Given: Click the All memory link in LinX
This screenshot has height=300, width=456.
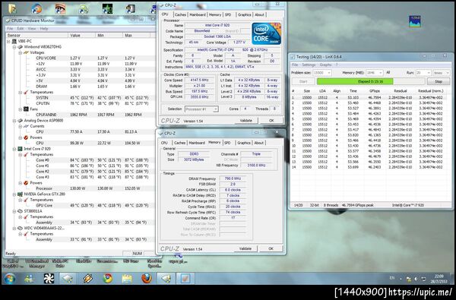Looking at the screenshot, I should click(388, 72).
